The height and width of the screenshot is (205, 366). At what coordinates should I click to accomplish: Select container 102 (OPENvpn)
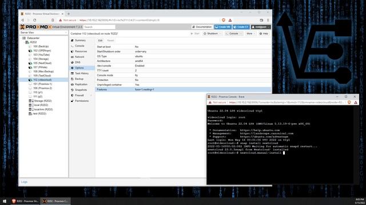[42, 51]
